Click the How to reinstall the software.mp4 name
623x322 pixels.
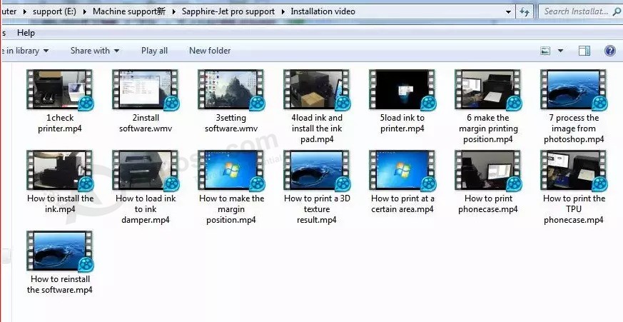(x=60, y=285)
